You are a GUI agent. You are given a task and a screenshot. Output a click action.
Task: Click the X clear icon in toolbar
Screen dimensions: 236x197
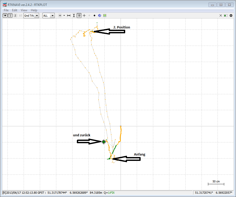point(221,16)
